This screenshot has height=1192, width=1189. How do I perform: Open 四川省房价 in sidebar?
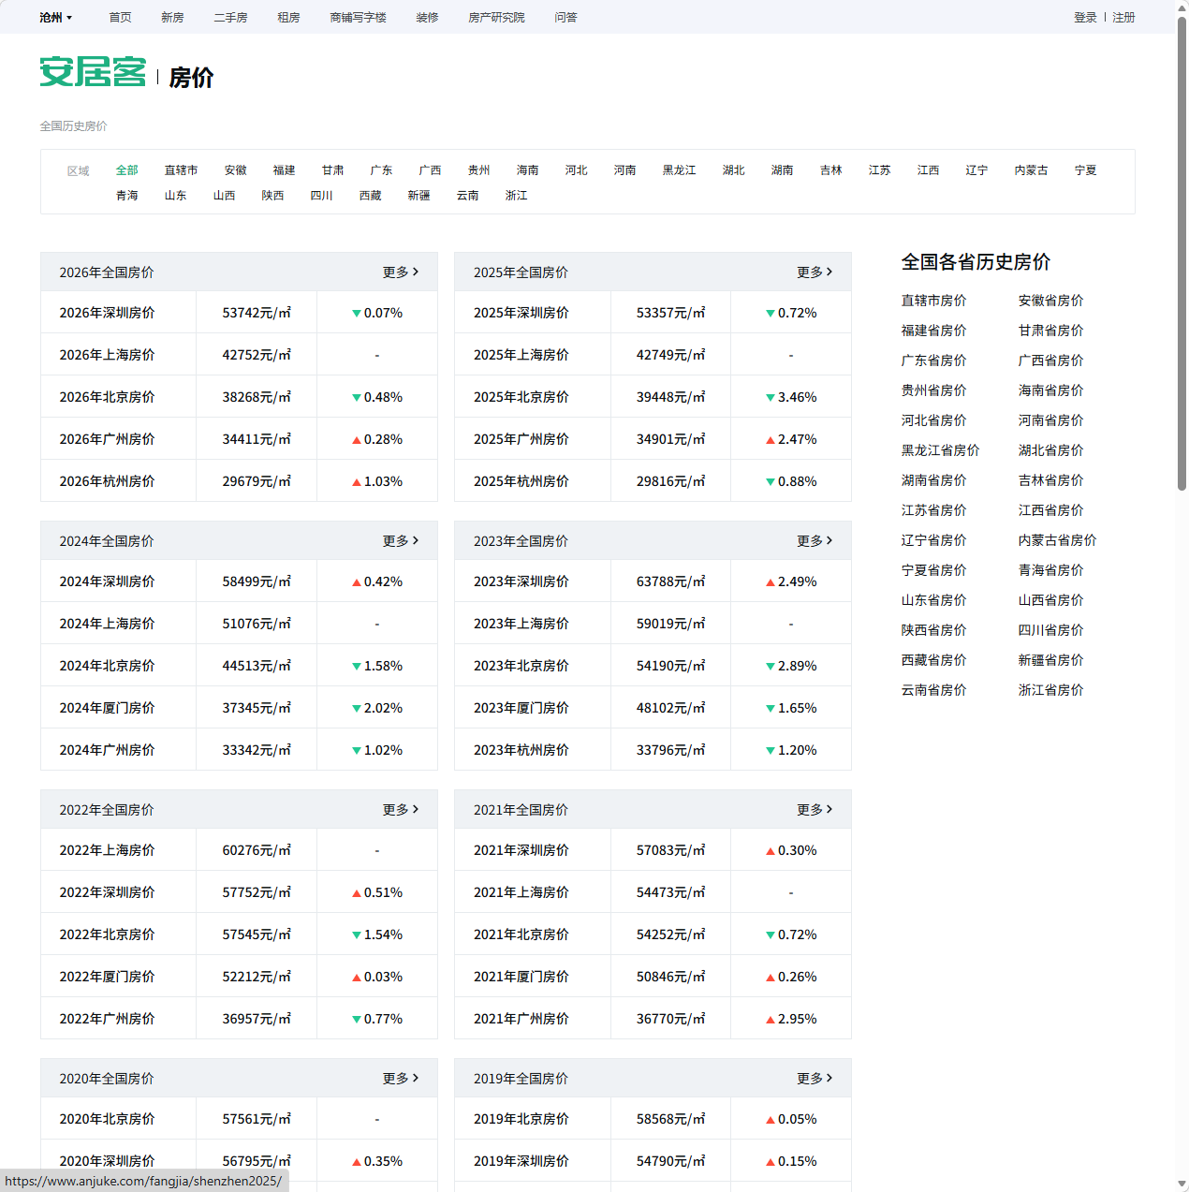click(x=1050, y=630)
